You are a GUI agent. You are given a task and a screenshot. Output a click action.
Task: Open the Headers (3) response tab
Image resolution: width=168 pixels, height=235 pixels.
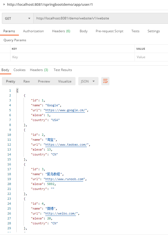tap(39, 70)
